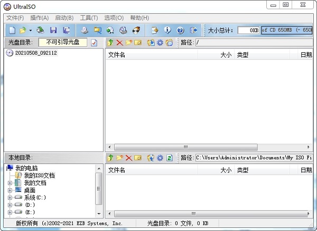Open the Info properties toolbar icon
This screenshot has height=231, width=317.
pyautogui.click(x=167, y=31)
